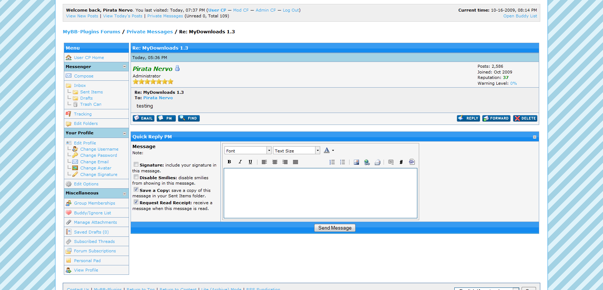Open Change Username page
The width and height of the screenshot is (603, 290).
tap(99, 149)
